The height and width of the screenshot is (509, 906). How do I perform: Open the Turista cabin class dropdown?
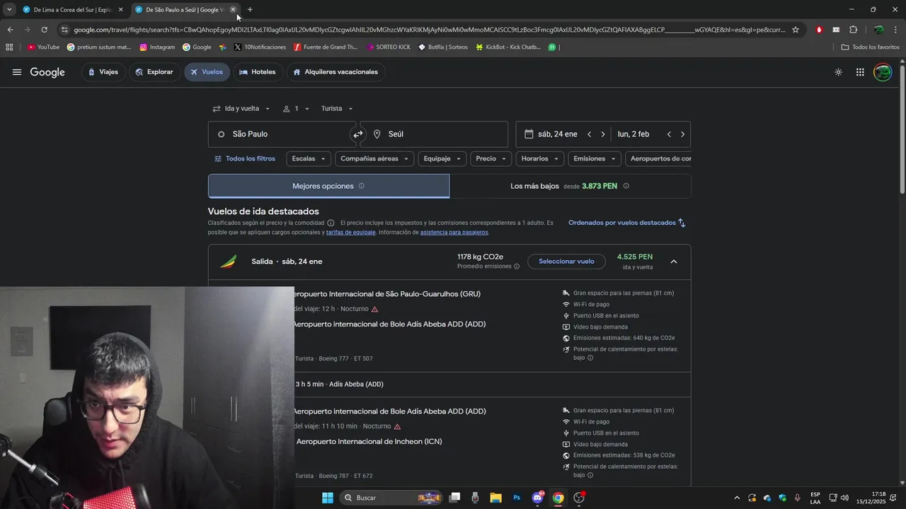coord(337,109)
